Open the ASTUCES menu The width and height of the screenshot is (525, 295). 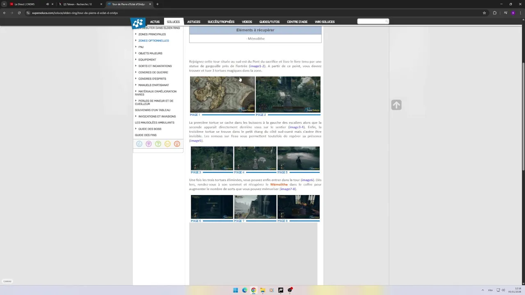pyautogui.click(x=194, y=22)
